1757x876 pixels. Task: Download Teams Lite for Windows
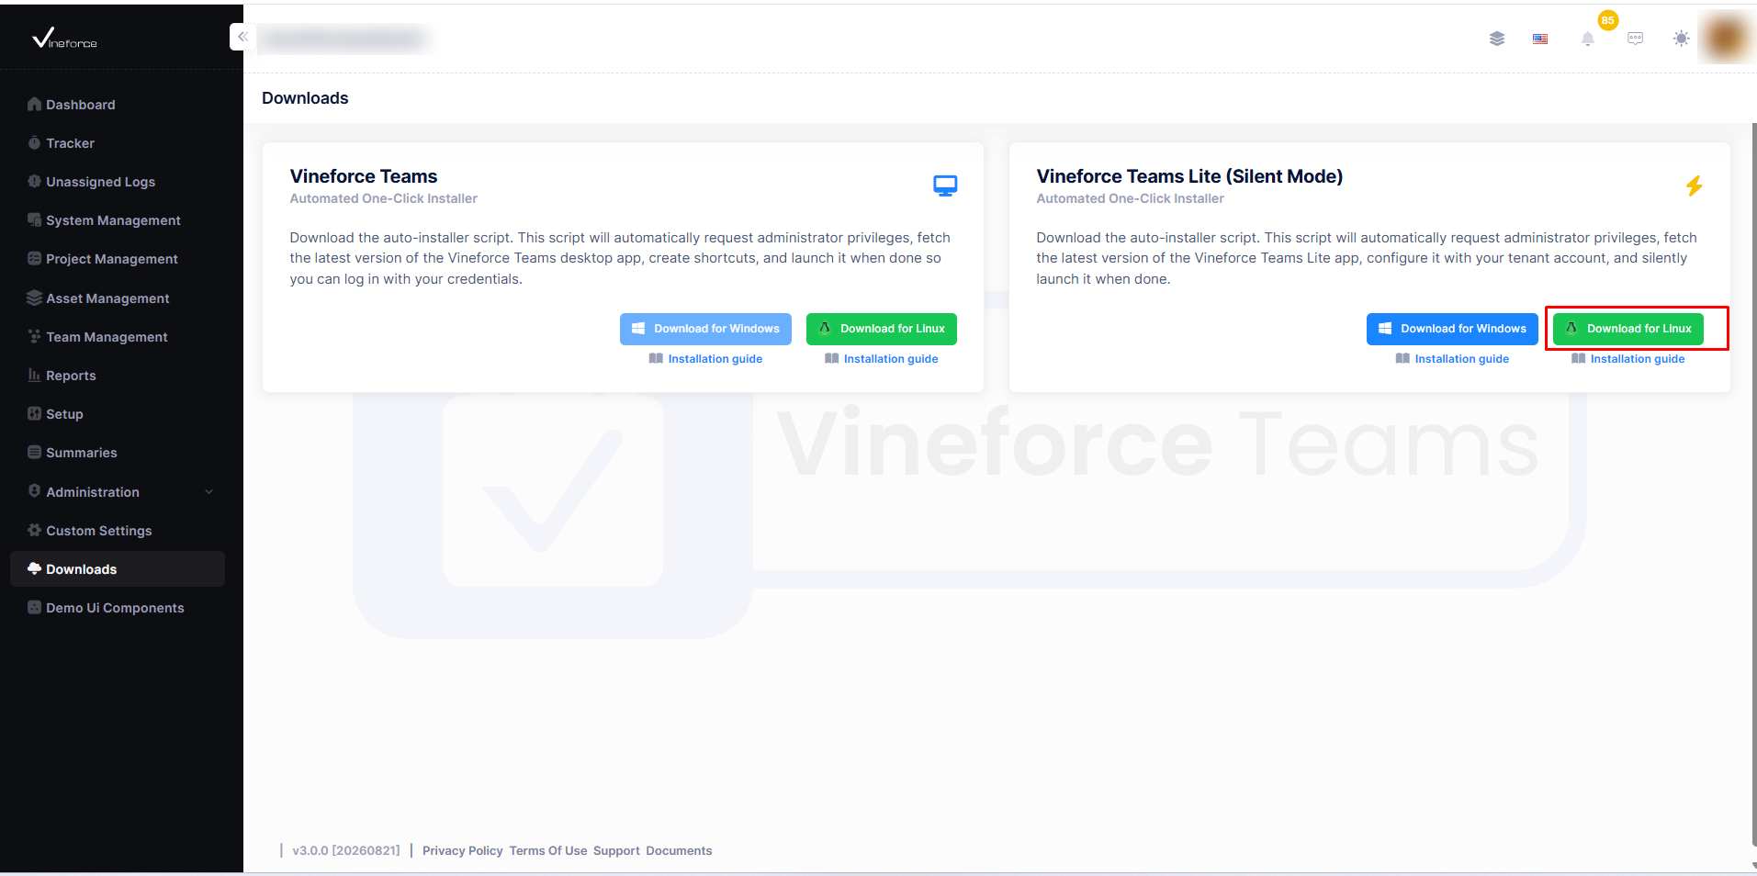(x=1452, y=329)
